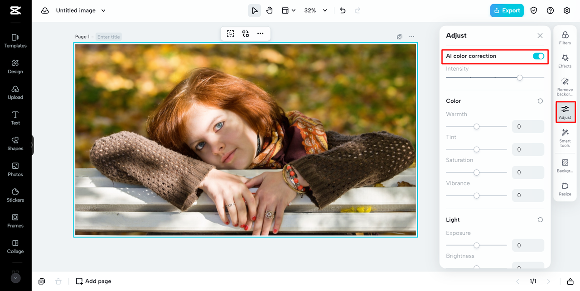
Task: Open Page 1 more options menu
Action: pyautogui.click(x=411, y=37)
